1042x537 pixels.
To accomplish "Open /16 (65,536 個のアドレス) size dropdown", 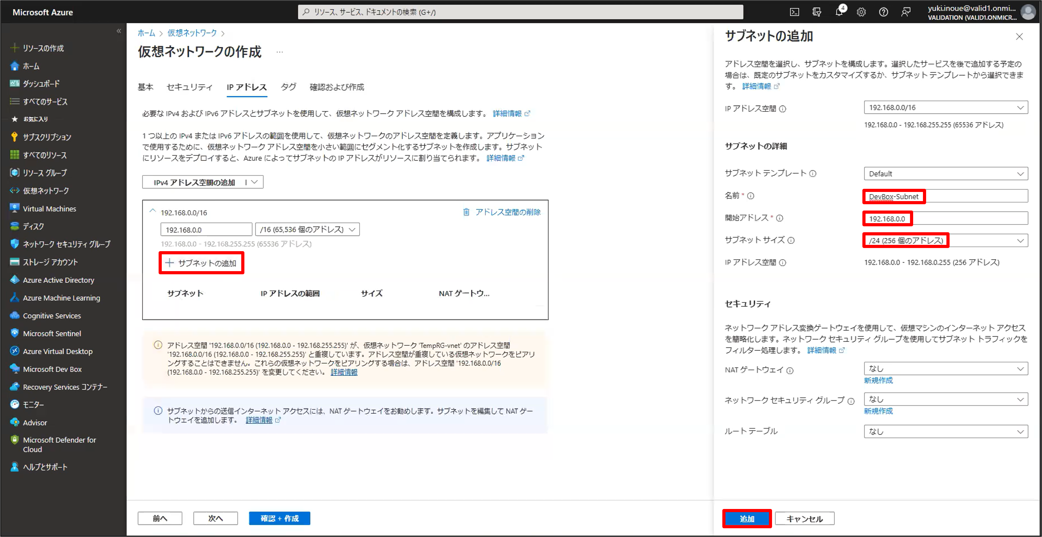I will tap(307, 229).
